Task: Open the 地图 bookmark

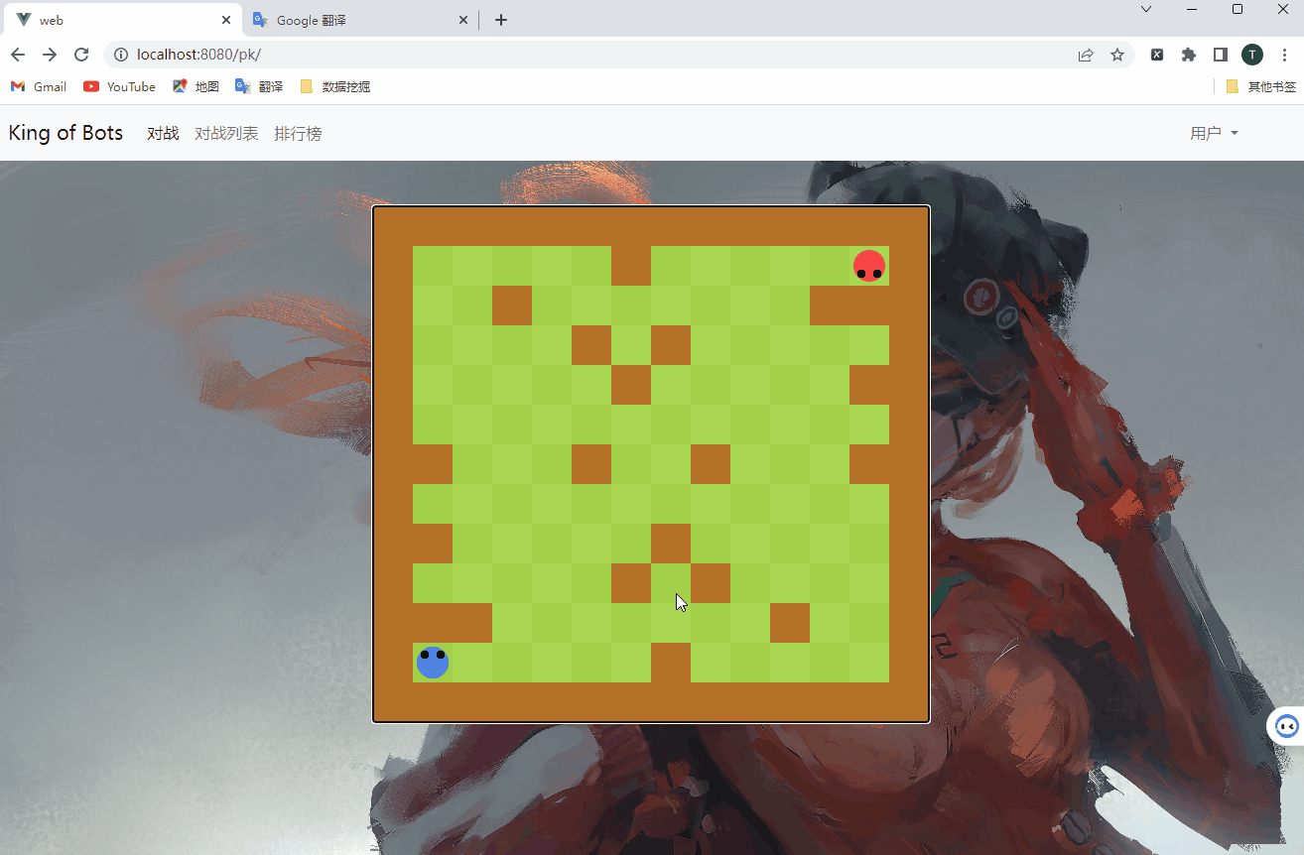Action: coord(196,86)
